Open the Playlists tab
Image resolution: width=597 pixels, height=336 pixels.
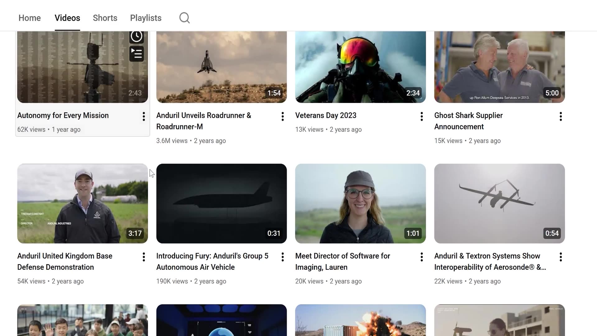click(146, 18)
